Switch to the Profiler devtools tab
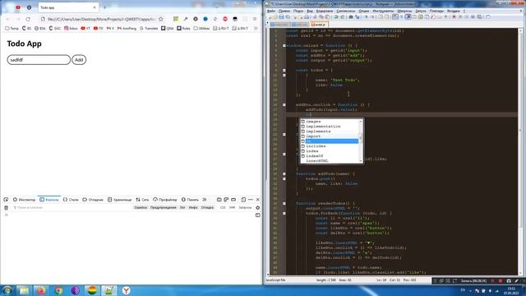 (x=165, y=199)
